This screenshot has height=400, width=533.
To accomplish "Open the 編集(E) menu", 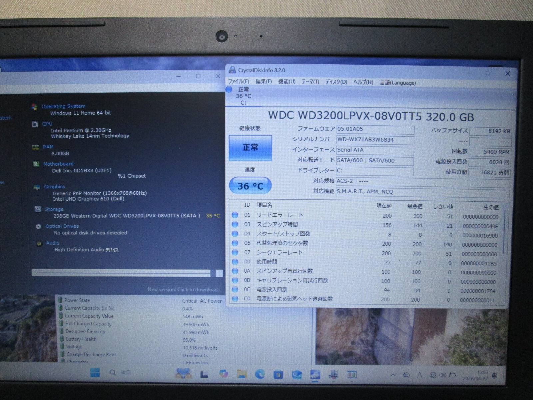I will click(x=264, y=82).
